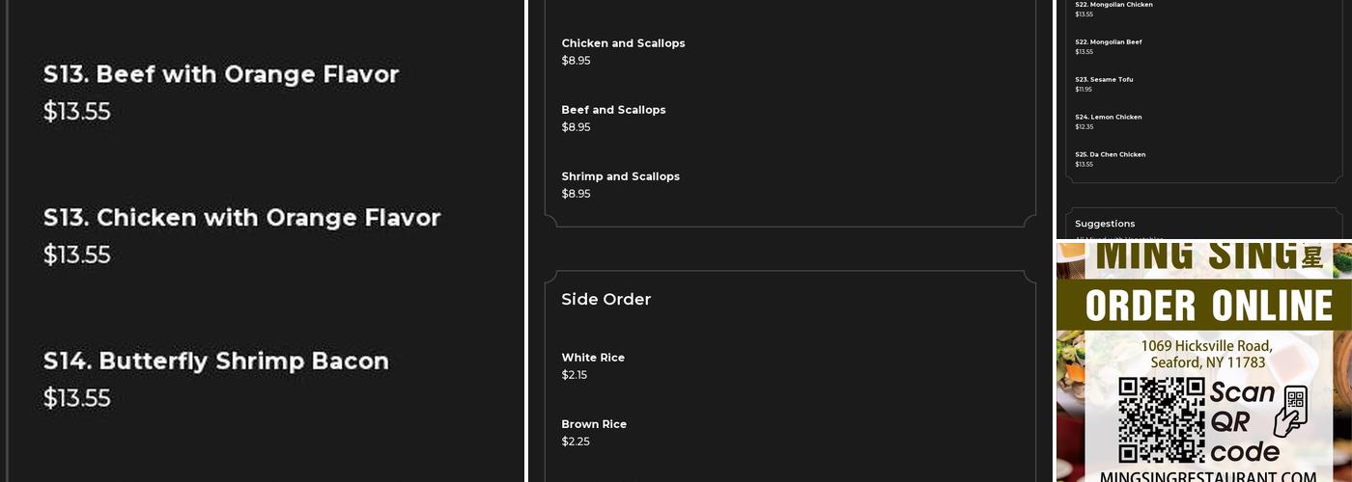Click the phone scanning QR icon

click(1291, 412)
